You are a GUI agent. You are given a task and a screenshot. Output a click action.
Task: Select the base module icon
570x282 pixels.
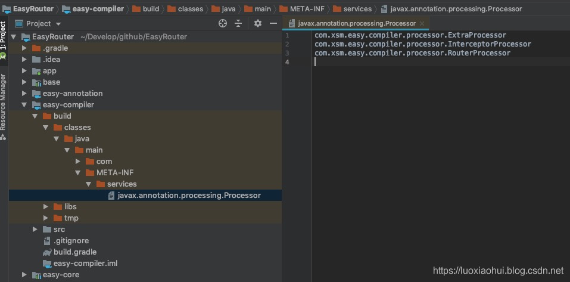tap(36, 82)
